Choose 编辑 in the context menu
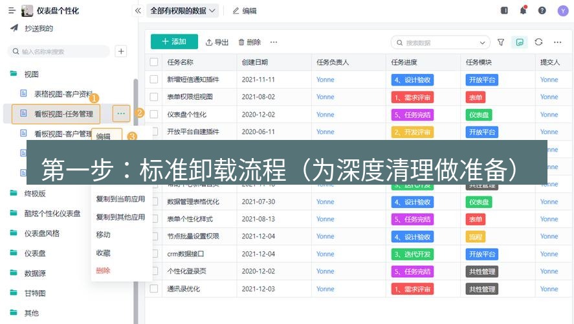Image resolution: width=574 pixels, height=324 pixels. point(104,136)
